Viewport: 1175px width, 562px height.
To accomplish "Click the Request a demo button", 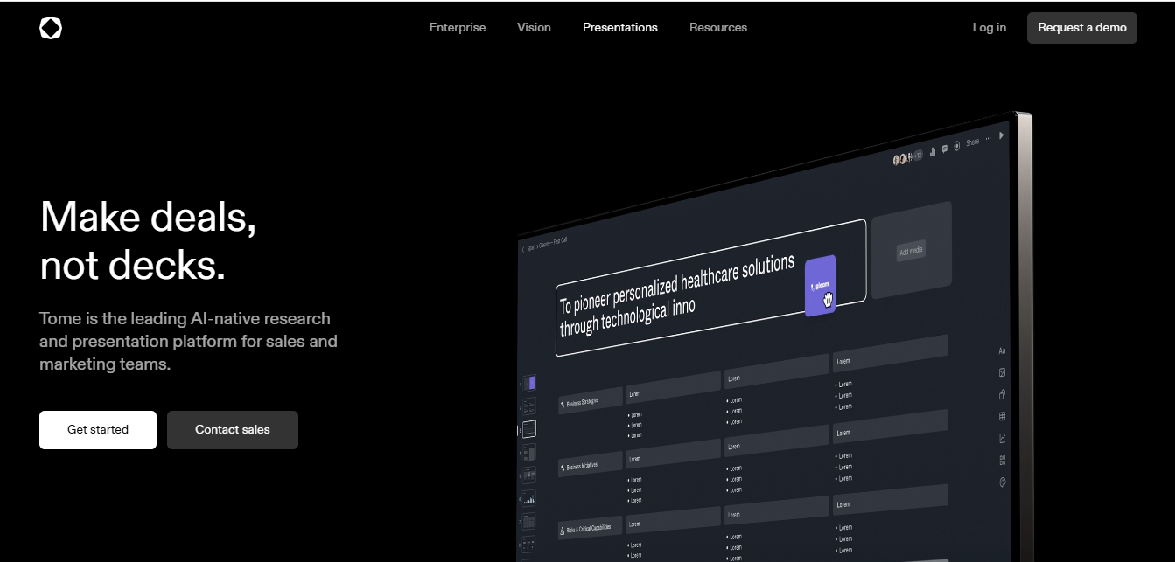I will coord(1082,28).
